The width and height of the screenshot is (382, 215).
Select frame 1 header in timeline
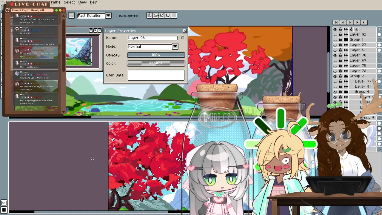pyautogui.click(x=379, y=29)
